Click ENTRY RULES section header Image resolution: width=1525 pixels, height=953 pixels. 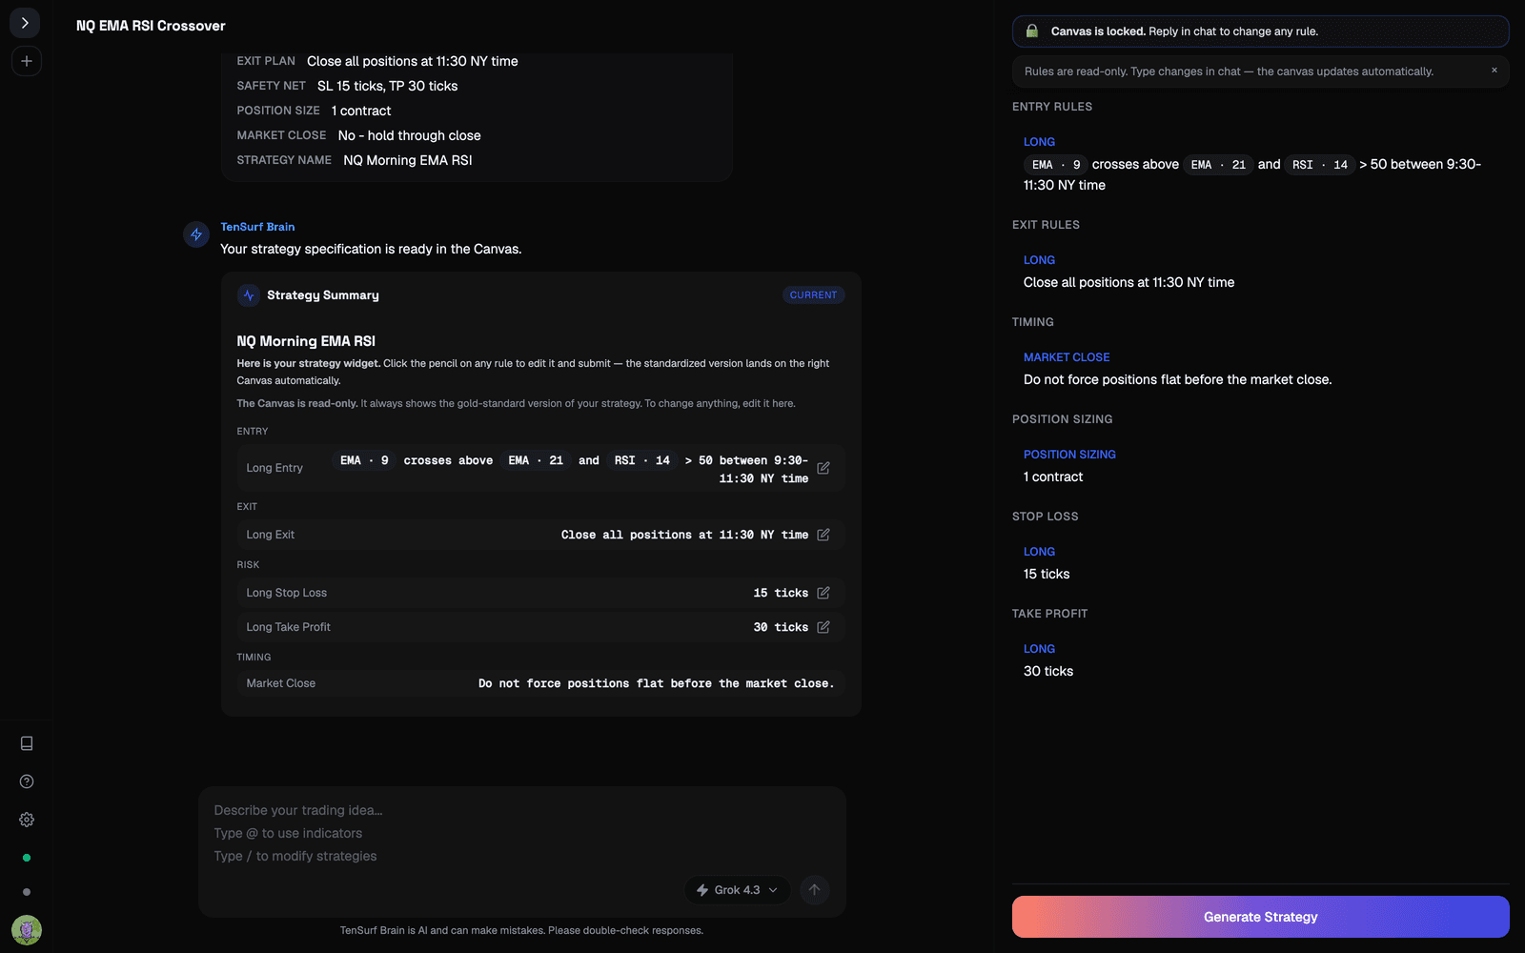(x=1052, y=107)
